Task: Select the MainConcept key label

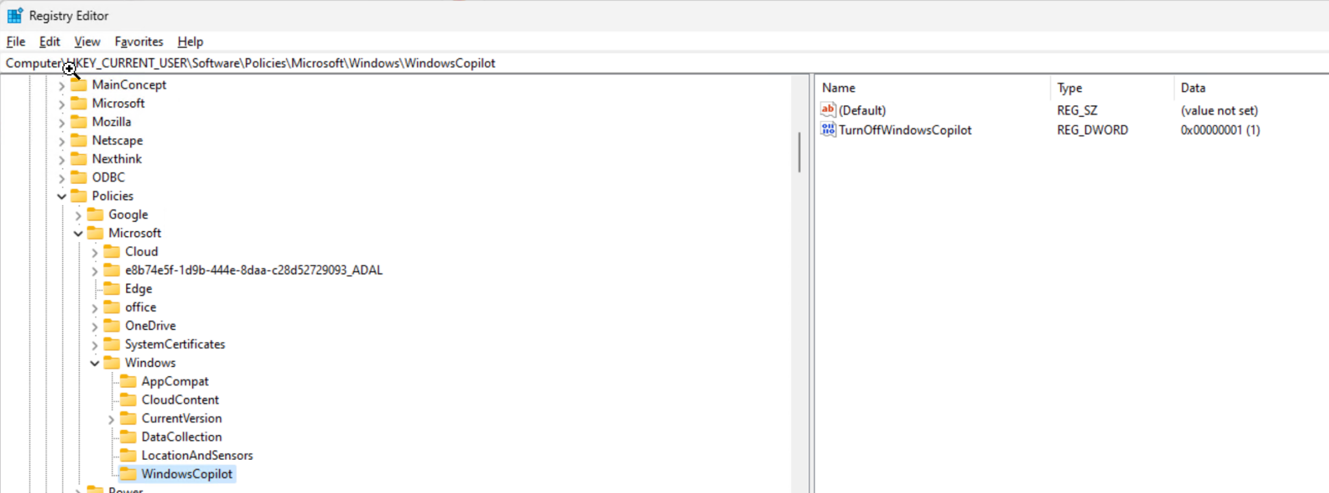Action: [x=129, y=85]
